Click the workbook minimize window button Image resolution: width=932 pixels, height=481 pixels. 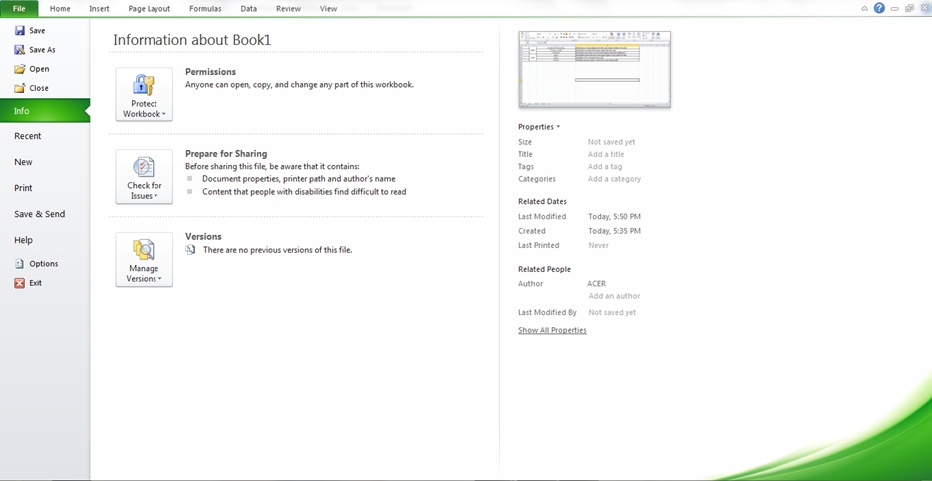pos(894,8)
